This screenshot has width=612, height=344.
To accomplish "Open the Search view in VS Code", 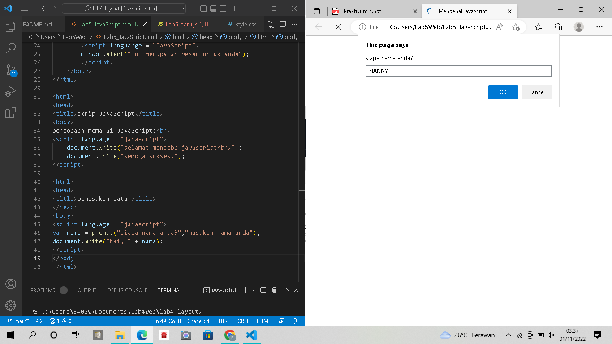I will tap(10, 48).
